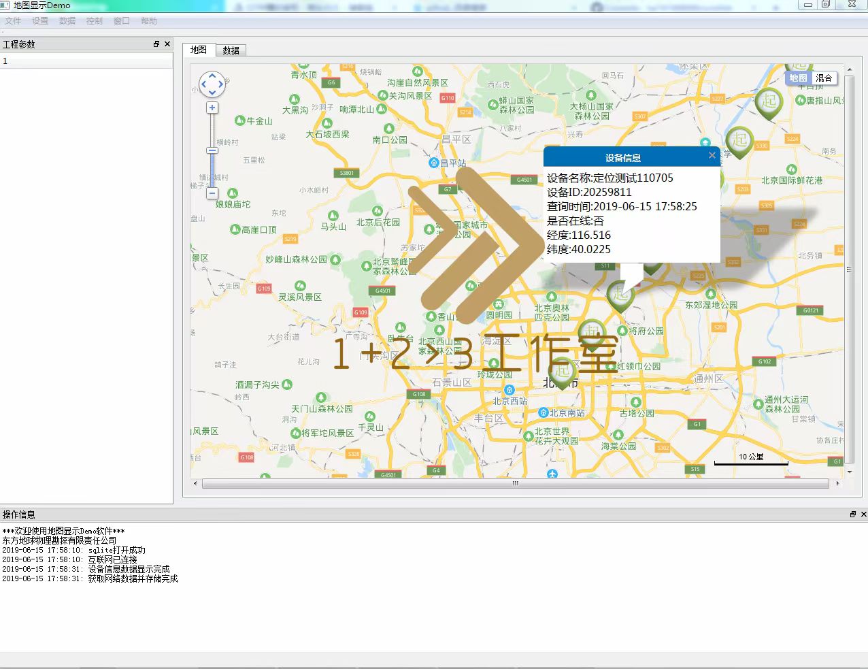Zoom in with the map plus button
868x669 pixels.
212,108
